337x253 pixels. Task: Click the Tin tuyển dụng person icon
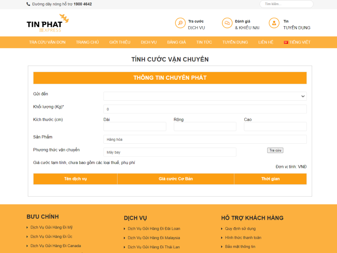(274, 23)
